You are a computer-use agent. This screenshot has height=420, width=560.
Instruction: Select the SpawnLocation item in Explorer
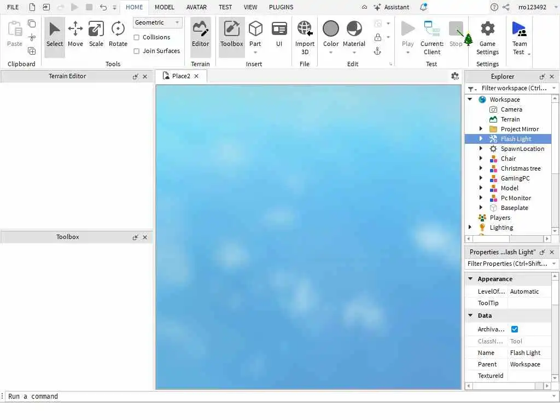[x=522, y=149]
